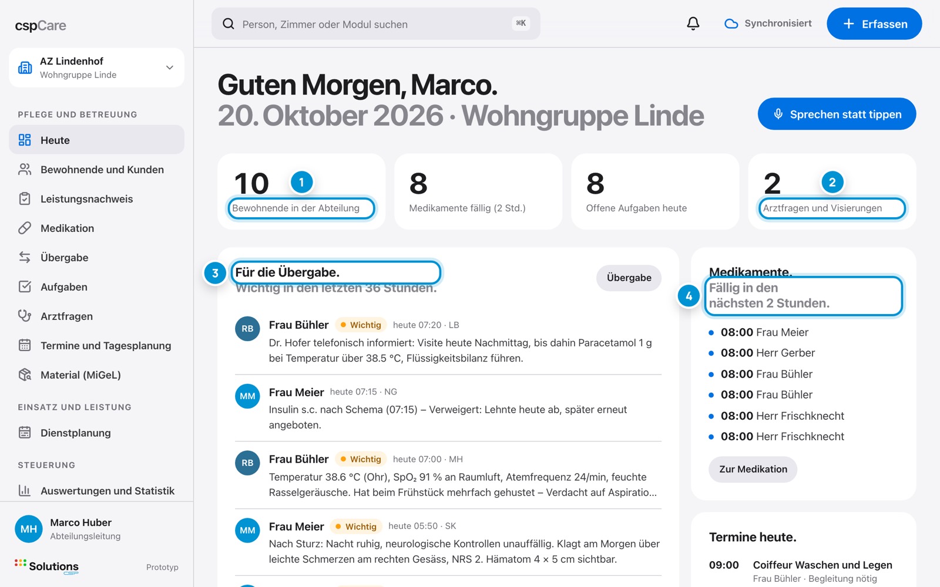This screenshot has height=587, width=940.
Task: Click the Arztfragen stethoscope icon
Action: (25, 316)
